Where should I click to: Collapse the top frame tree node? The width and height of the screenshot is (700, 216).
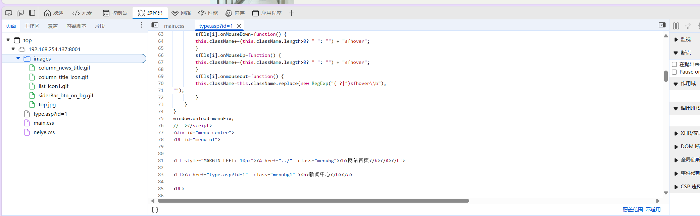click(8, 40)
